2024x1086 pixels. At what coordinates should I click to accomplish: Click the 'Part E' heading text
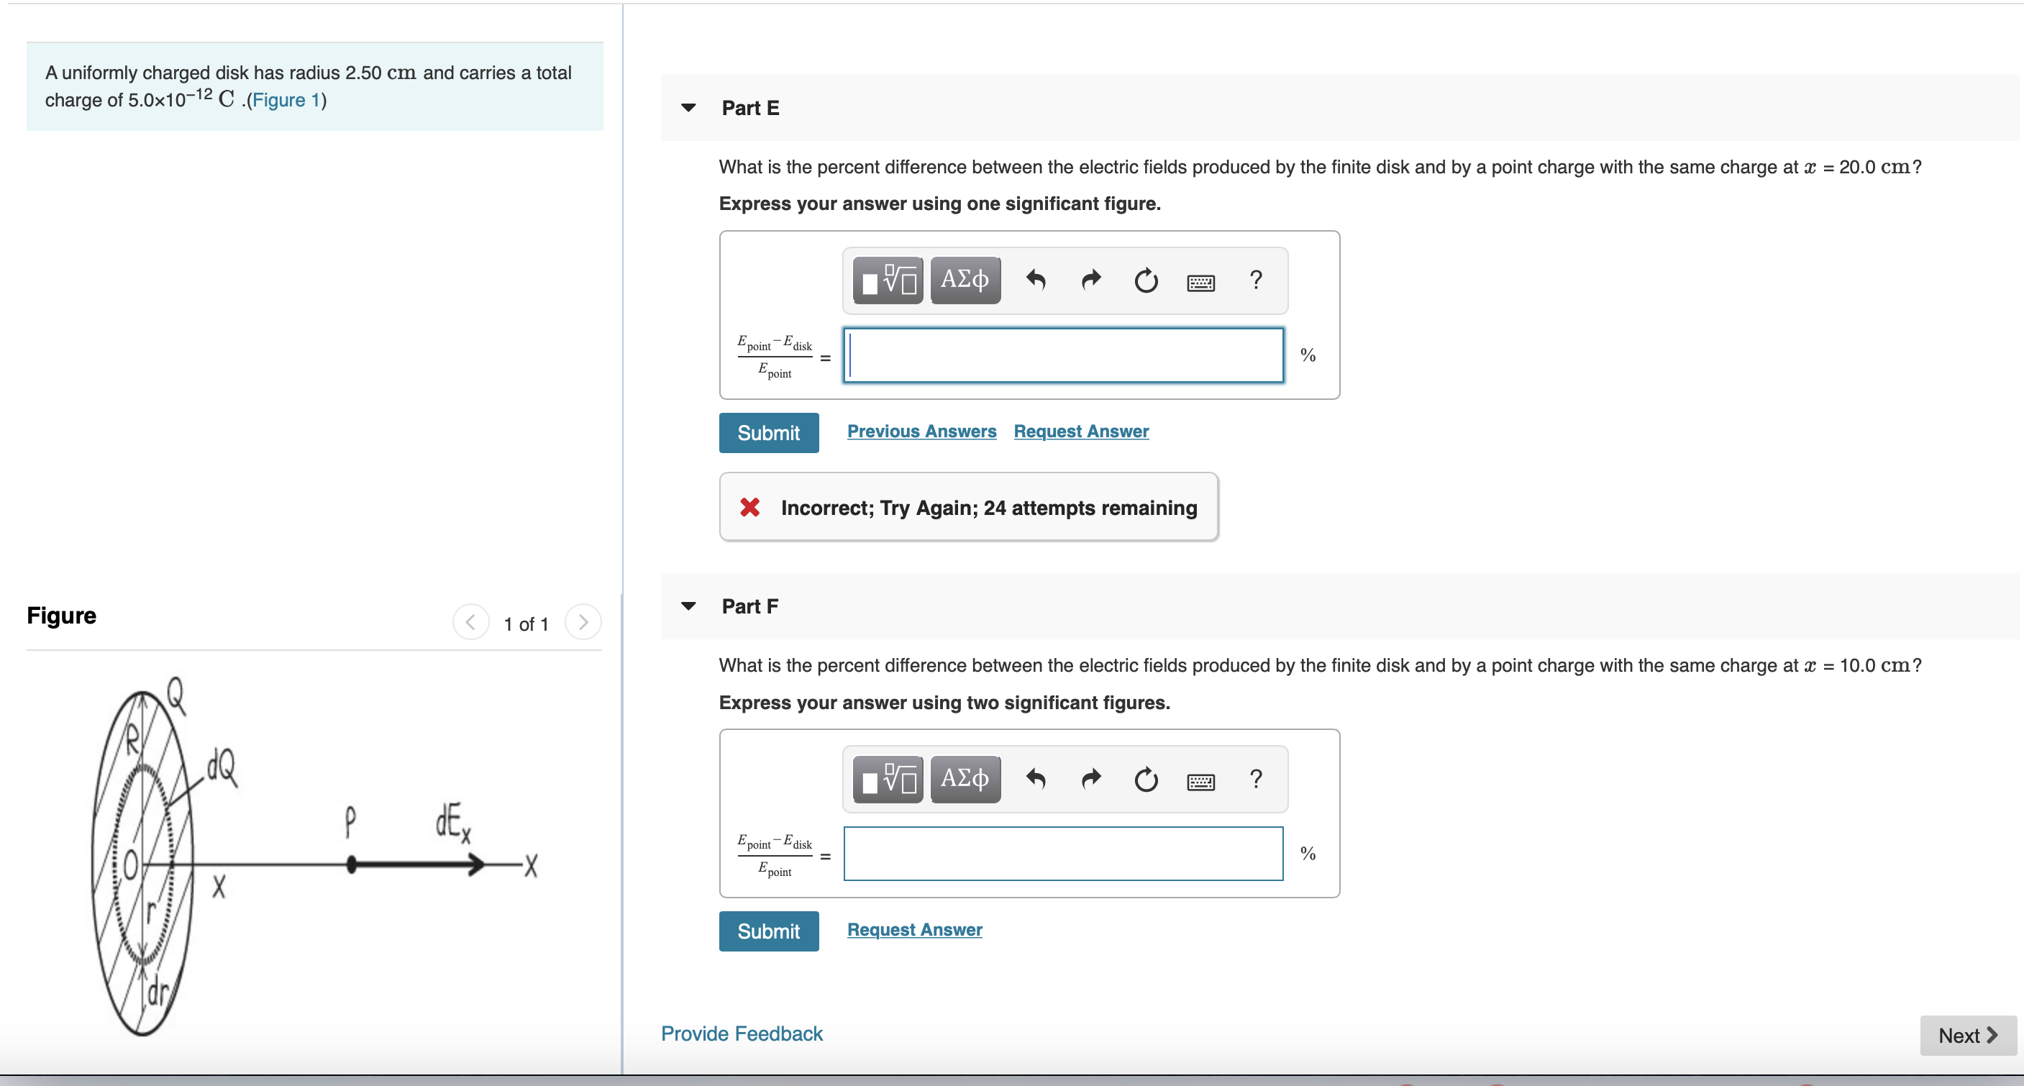click(x=750, y=108)
